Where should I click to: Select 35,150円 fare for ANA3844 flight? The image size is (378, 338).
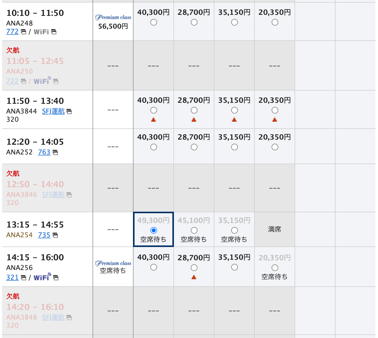point(235,110)
